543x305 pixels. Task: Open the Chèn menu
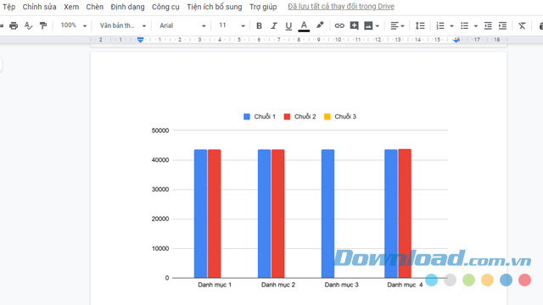[x=94, y=7]
